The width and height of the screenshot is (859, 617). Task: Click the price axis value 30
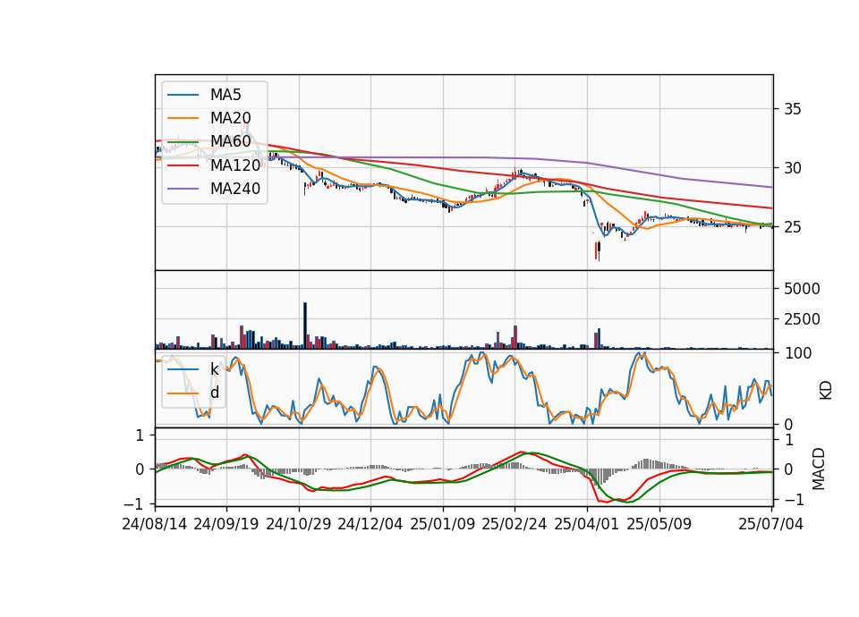(792, 168)
